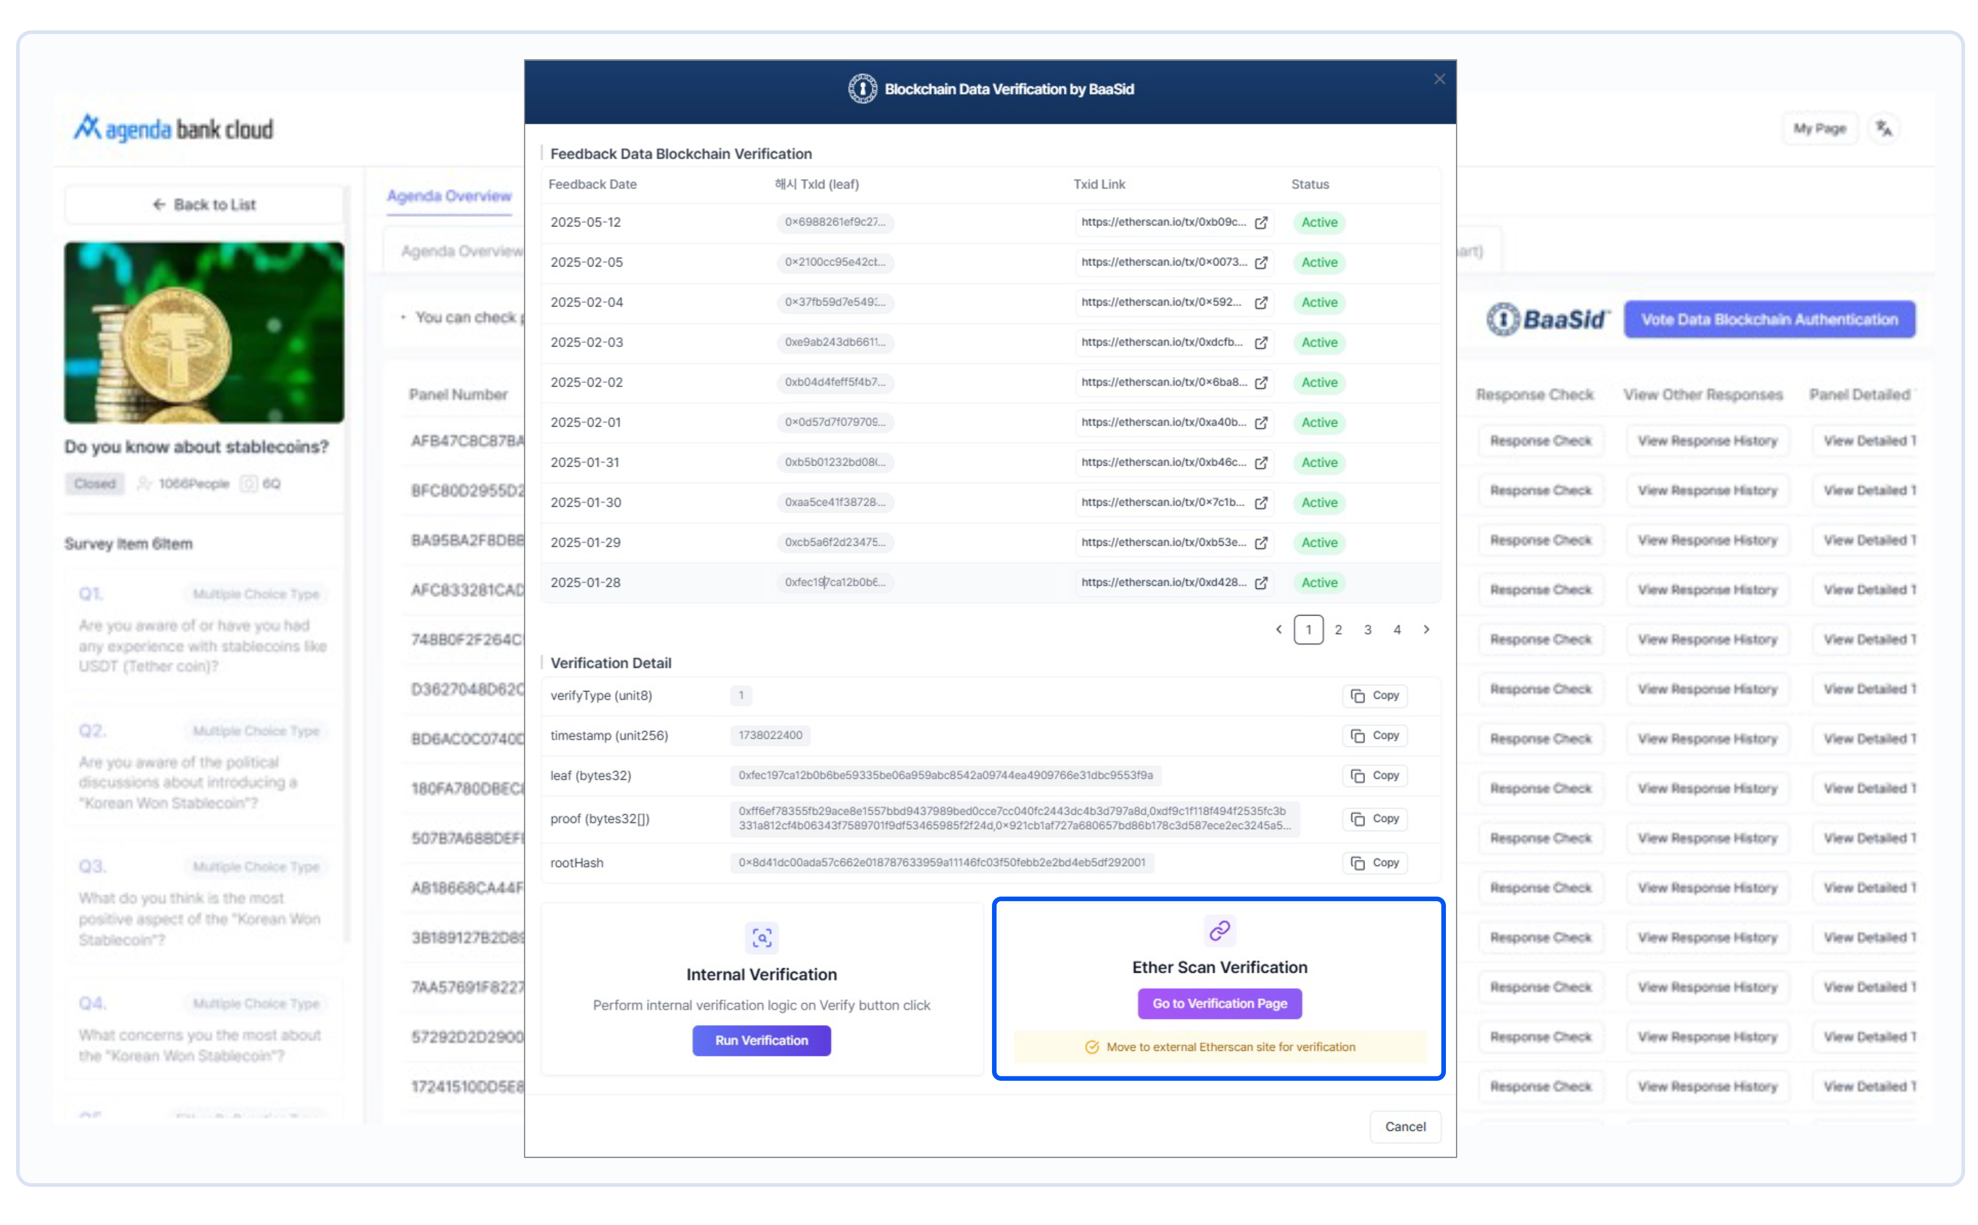Image resolution: width=1978 pixels, height=1225 pixels.
Task: Go to next page of feedback list
Action: point(1426,630)
